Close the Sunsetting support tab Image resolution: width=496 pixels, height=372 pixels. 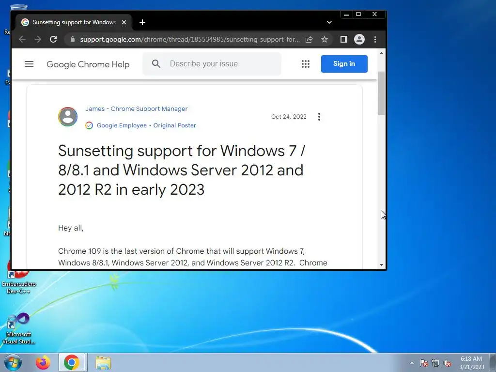(124, 22)
